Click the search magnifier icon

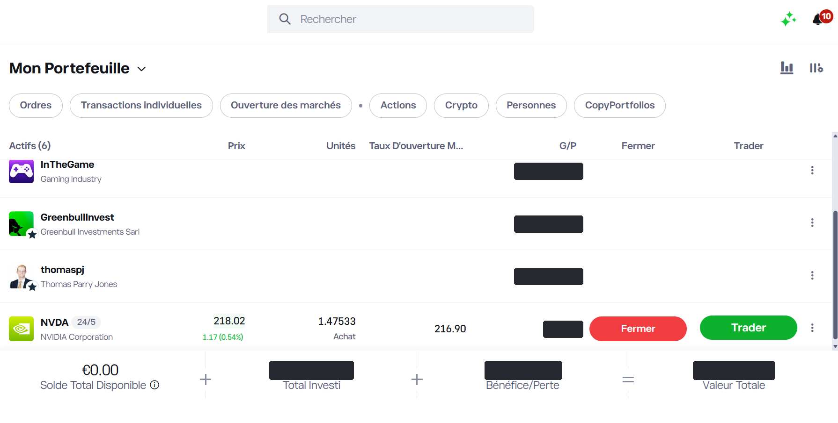[x=285, y=19]
